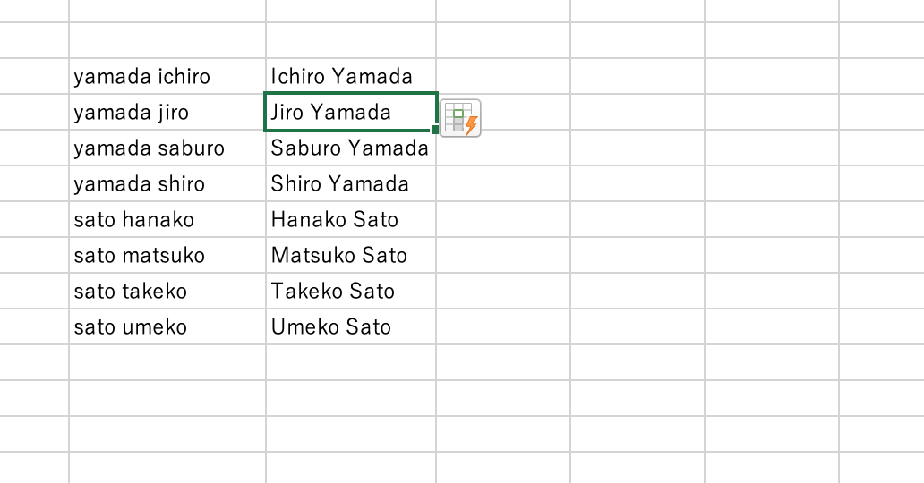
Task: Click the Flash Fill options icon
Action: click(460, 118)
